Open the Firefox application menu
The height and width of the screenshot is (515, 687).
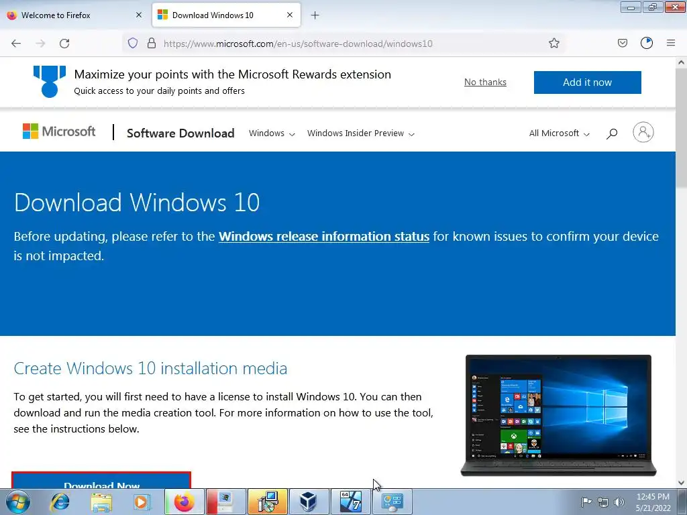click(x=671, y=43)
